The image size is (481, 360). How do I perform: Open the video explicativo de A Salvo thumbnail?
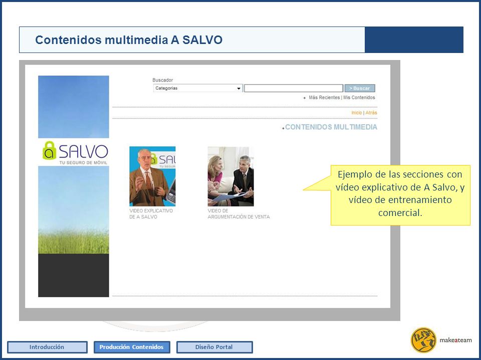pyautogui.click(x=152, y=176)
